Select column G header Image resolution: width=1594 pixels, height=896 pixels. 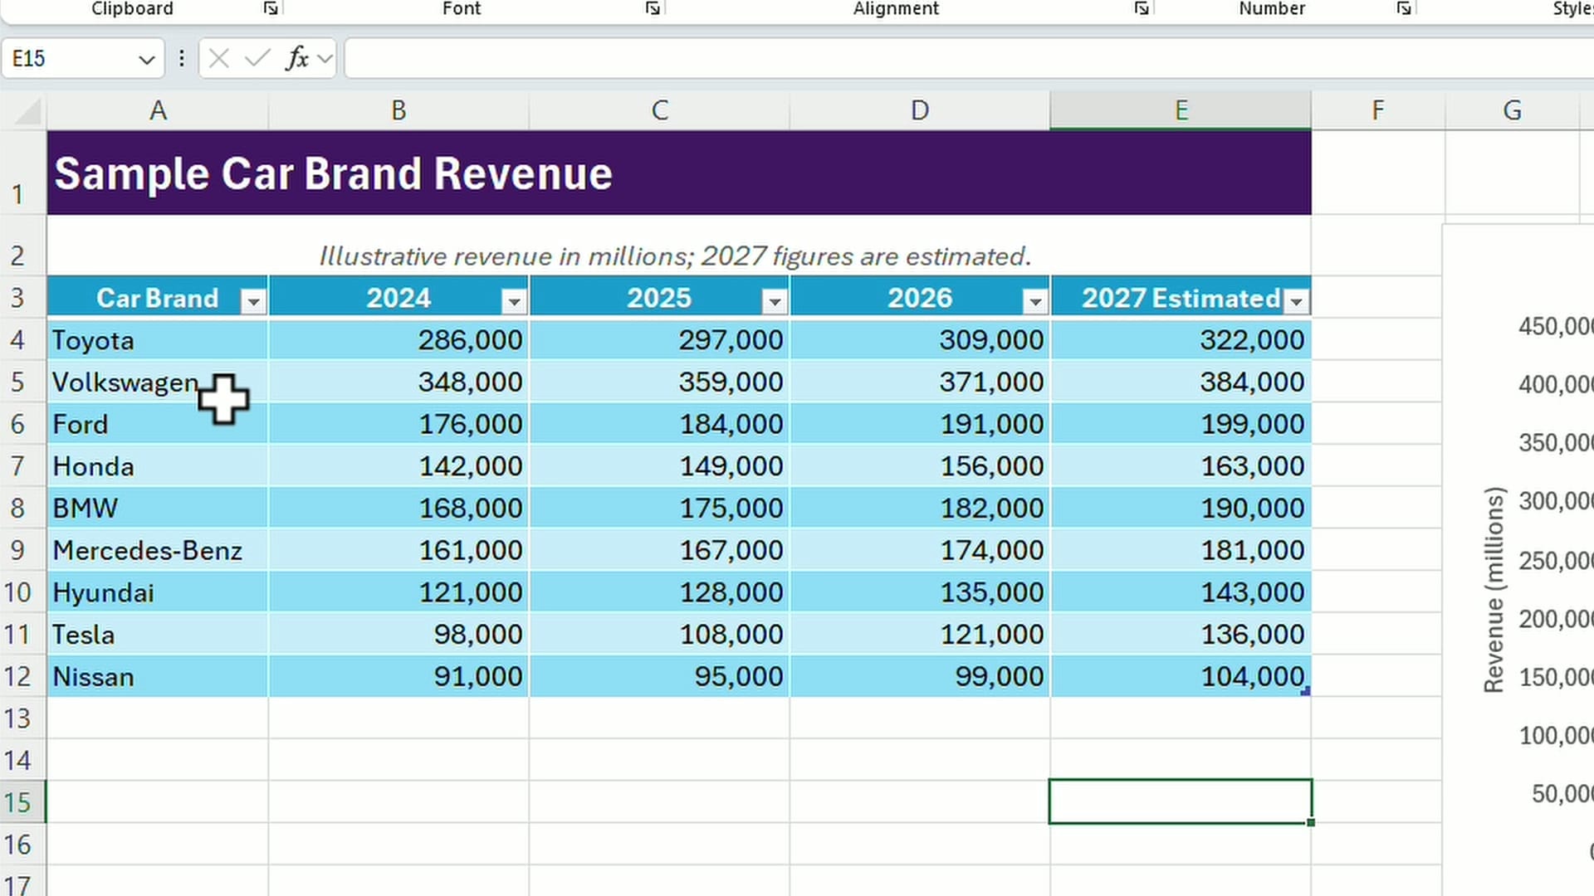[1512, 110]
